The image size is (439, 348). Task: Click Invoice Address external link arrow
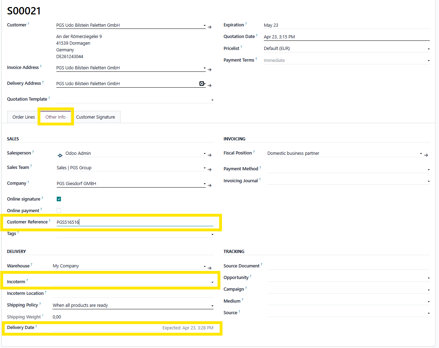click(210, 70)
